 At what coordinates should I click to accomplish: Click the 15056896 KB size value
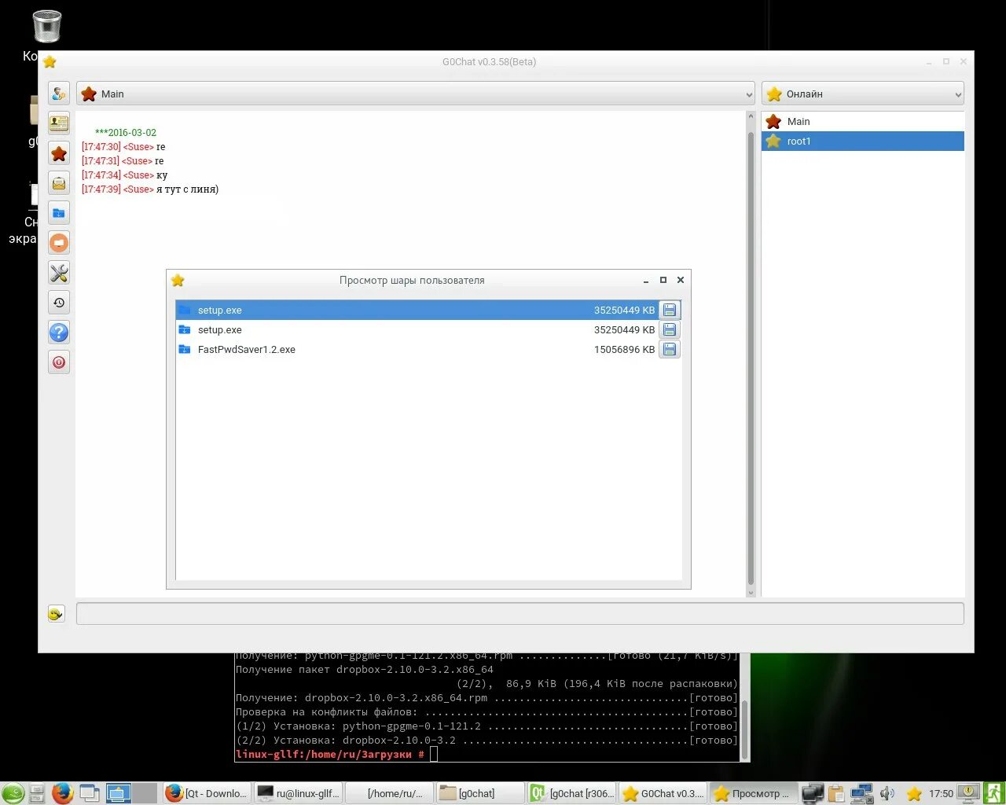(x=624, y=350)
